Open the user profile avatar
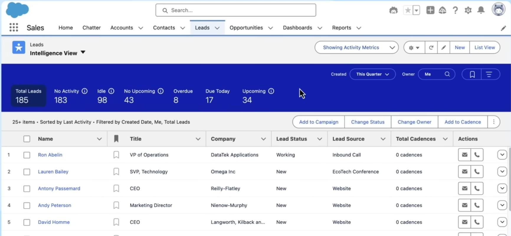Screen dimensions: 511x236 click(498, 9)
